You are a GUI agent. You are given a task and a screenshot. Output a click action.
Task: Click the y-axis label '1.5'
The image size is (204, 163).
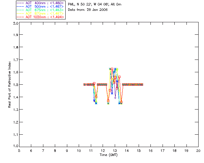pyautogui.click(x=16, y=85)
